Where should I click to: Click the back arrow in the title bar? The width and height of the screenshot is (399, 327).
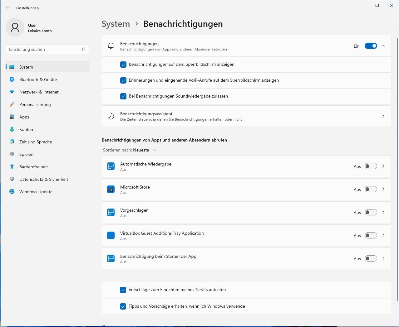(8, 8)
